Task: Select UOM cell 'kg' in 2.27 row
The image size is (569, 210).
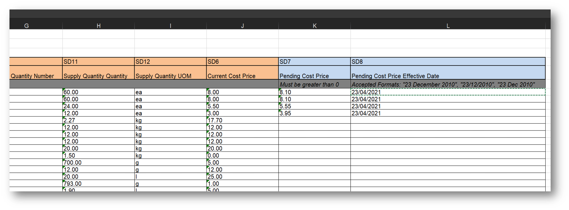Action: coord(170,120)
